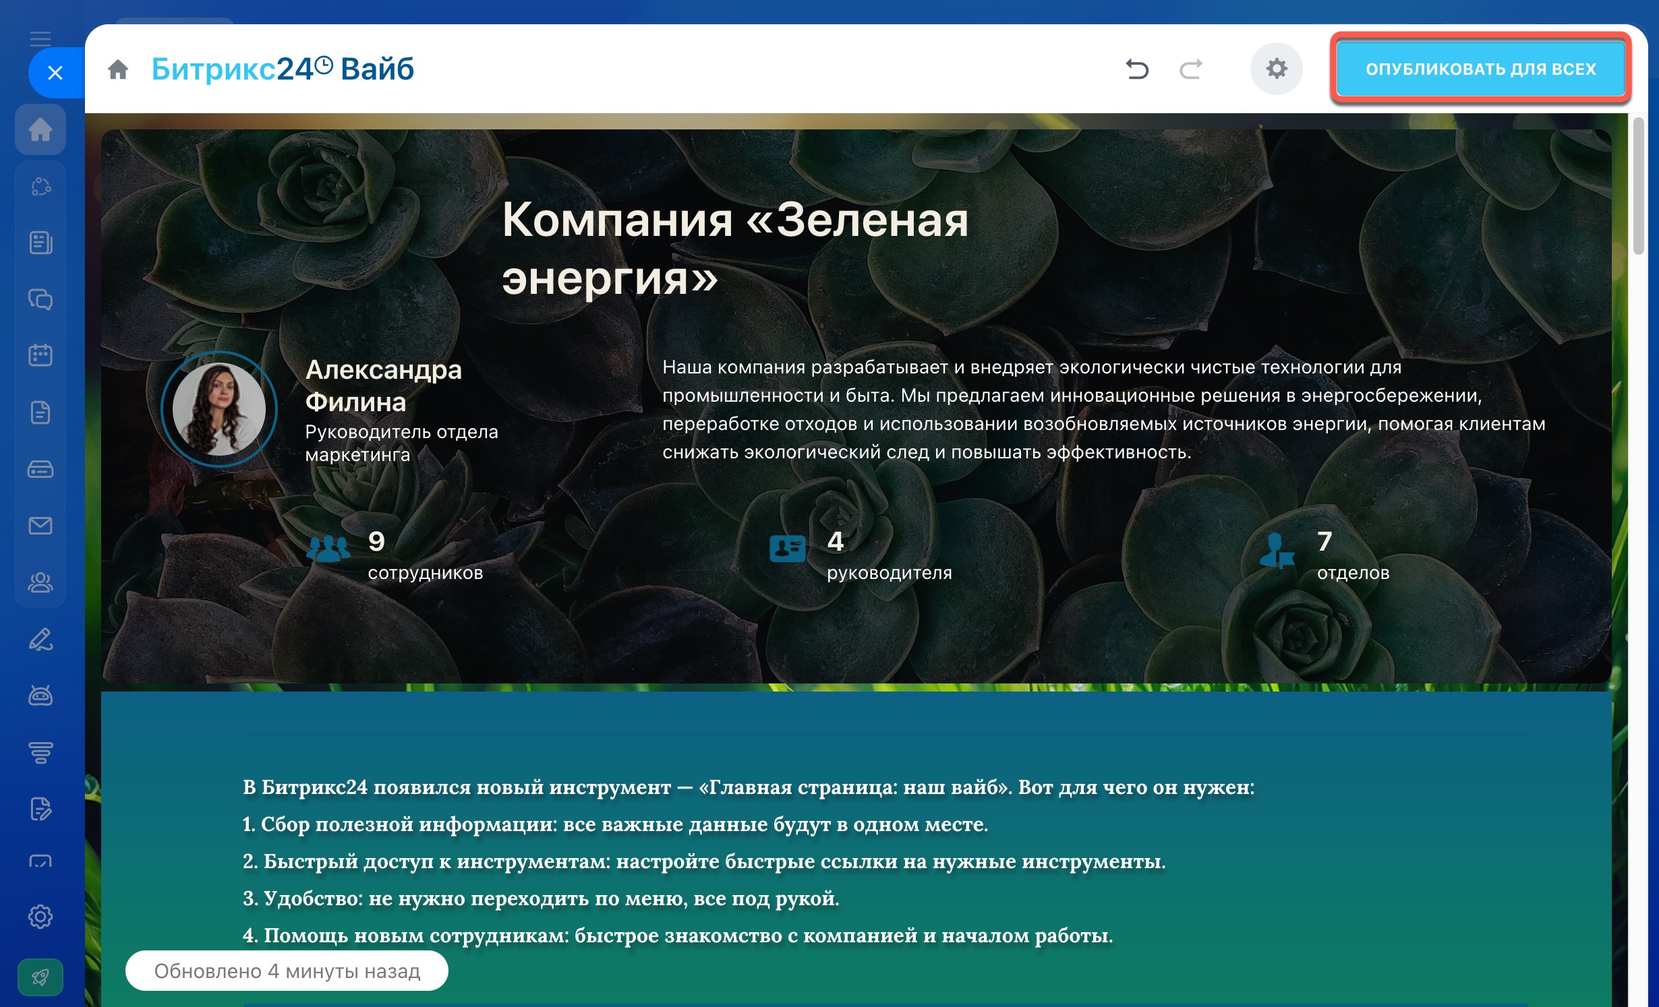Open workgroups people icon in sidebar
This screenshot has width=1659, height=1007.
[x=40, y=582]
